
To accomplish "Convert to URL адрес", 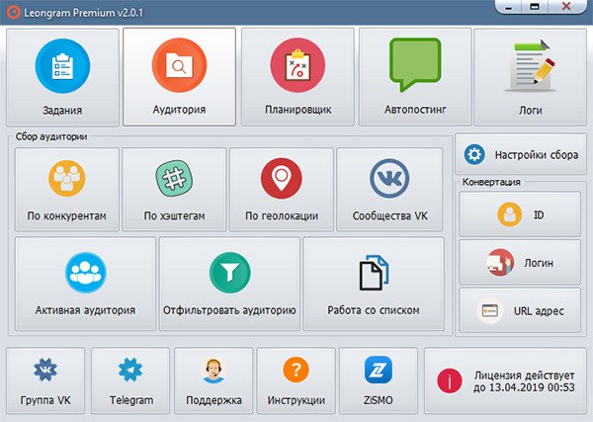I will point(520,310).
